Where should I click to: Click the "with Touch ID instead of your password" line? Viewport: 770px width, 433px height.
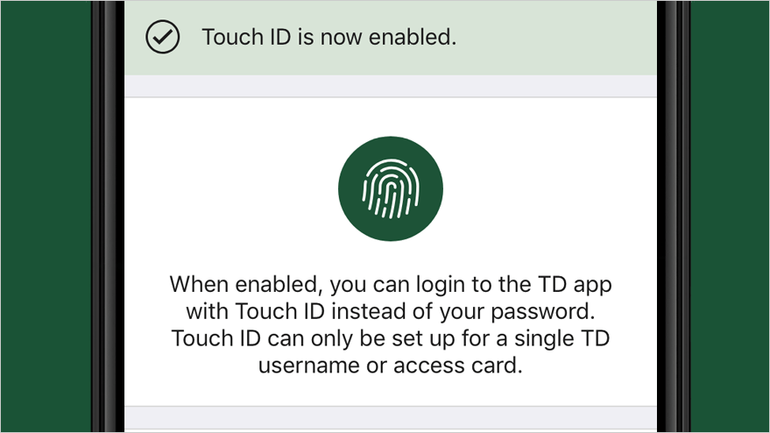pos(391,312)
